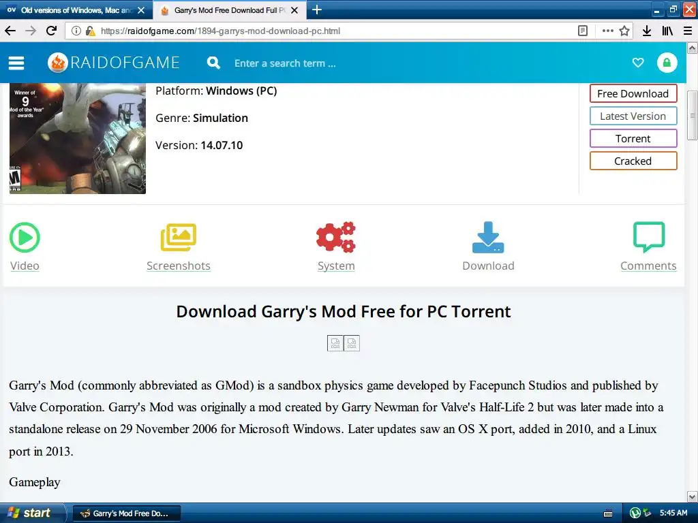698x523 pixels.
Task: Click the second broken image placeholder
Action: point(352,343)
